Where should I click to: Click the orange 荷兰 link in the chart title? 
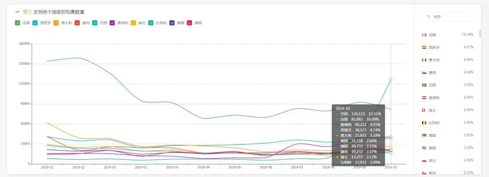(28, 12)
